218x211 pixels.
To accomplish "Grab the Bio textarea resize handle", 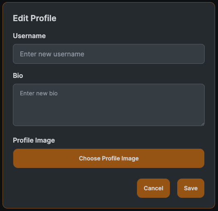I will pos(203,124).
